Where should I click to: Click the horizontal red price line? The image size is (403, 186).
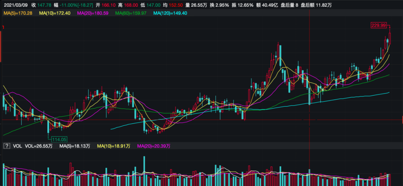click(x=200, y=120)
